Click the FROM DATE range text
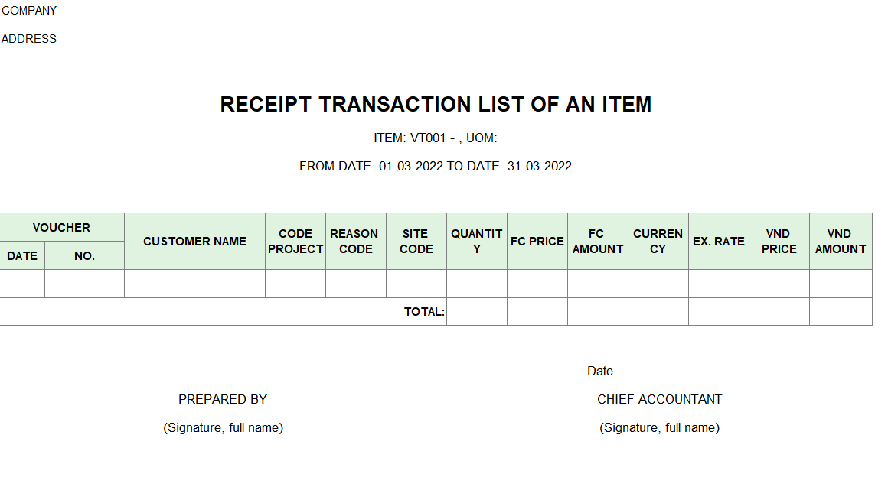This screenshot has width=888, height=487. (x=436, y=167)
